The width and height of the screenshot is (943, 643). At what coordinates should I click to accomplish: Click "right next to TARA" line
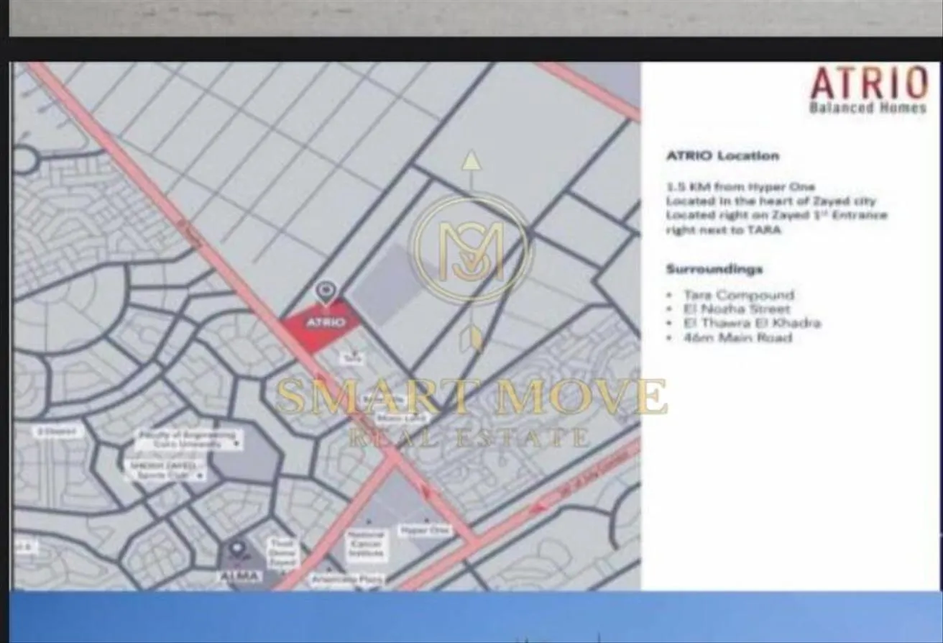[723, 229]
